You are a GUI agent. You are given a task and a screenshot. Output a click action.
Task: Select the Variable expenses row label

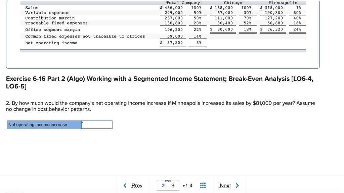[x=47, y=13]
